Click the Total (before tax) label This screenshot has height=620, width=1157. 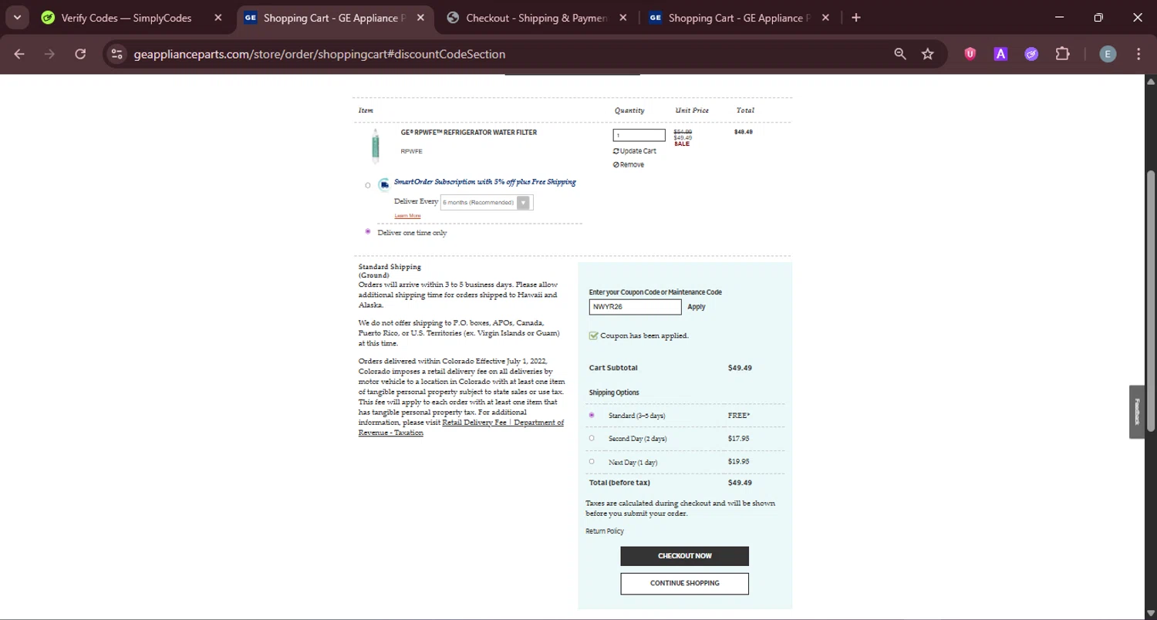click(619, 483)
